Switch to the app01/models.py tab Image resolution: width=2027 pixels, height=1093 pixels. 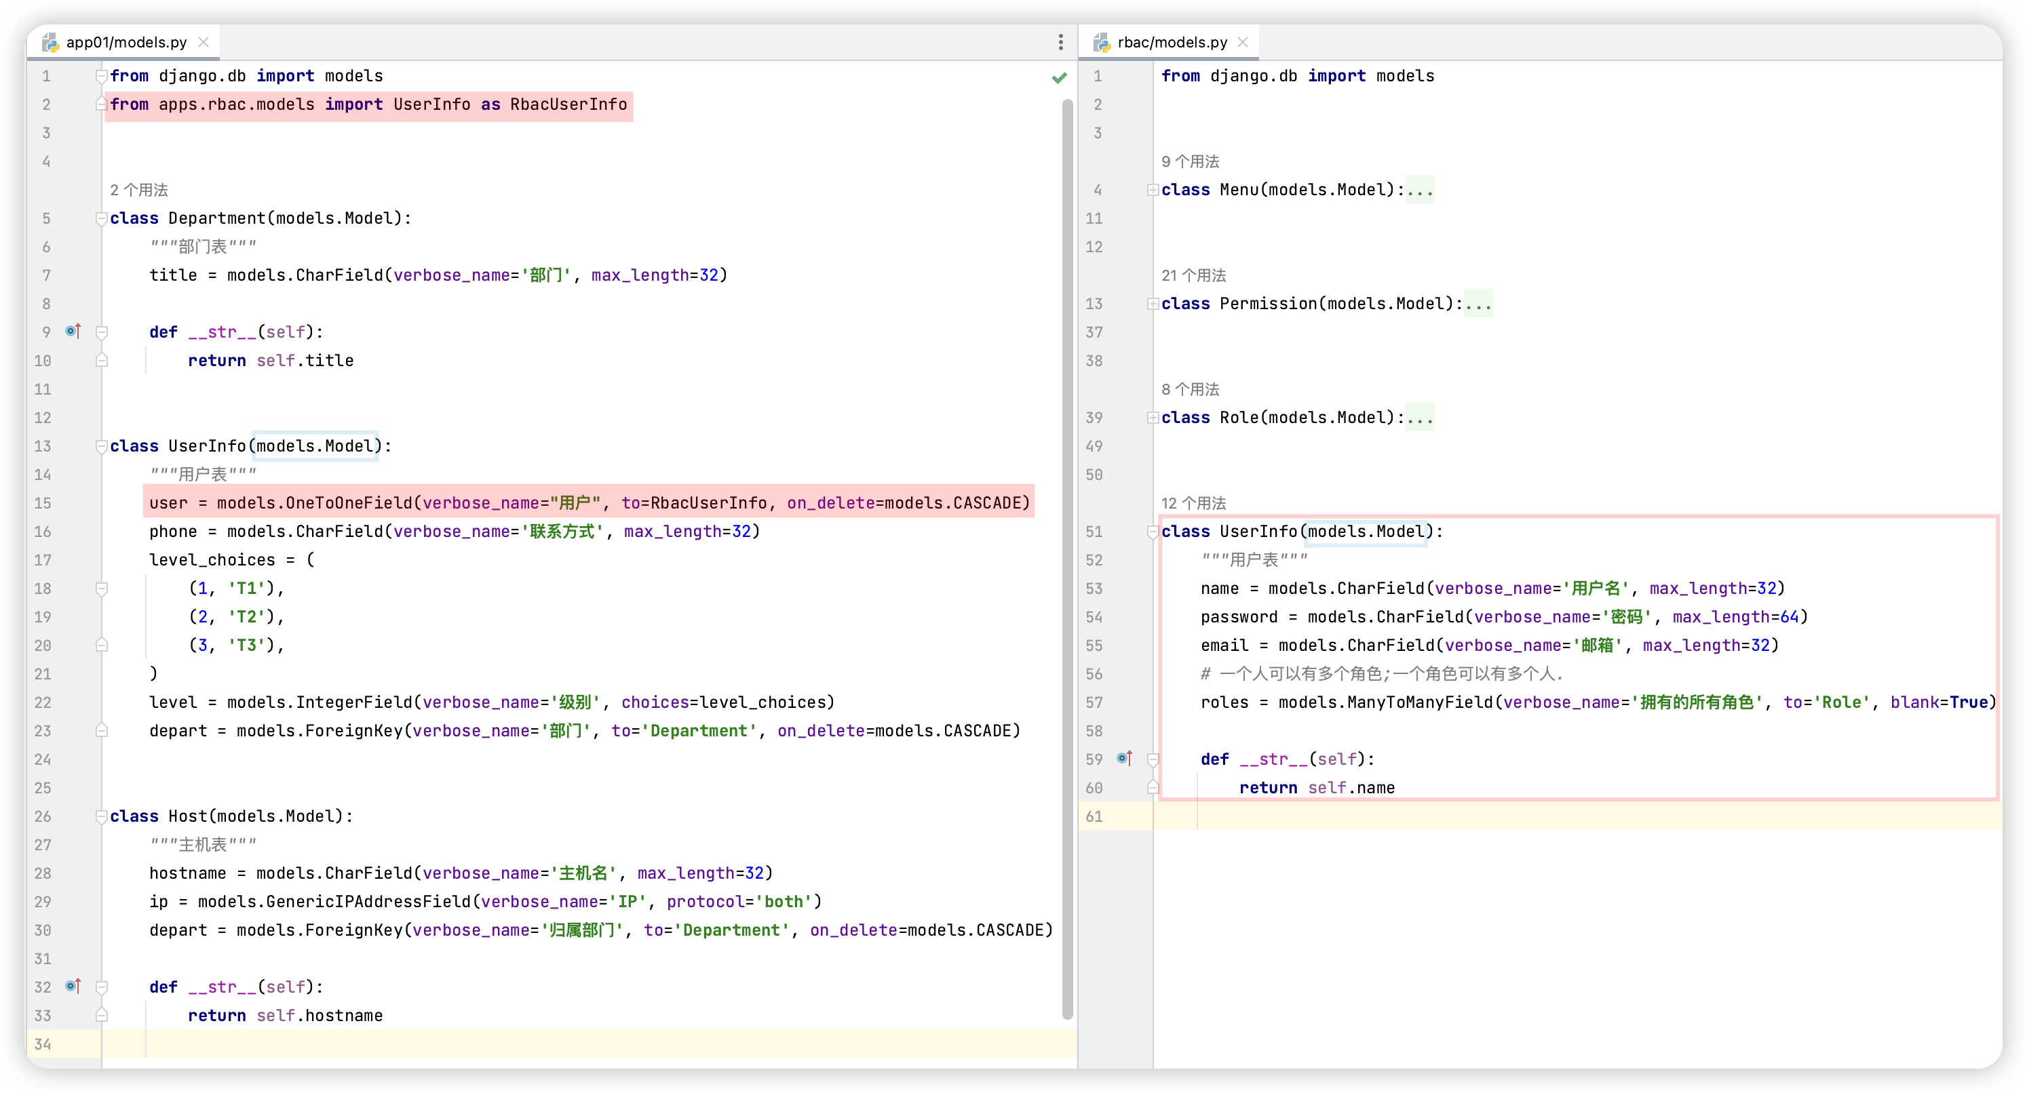click(126, 43)
